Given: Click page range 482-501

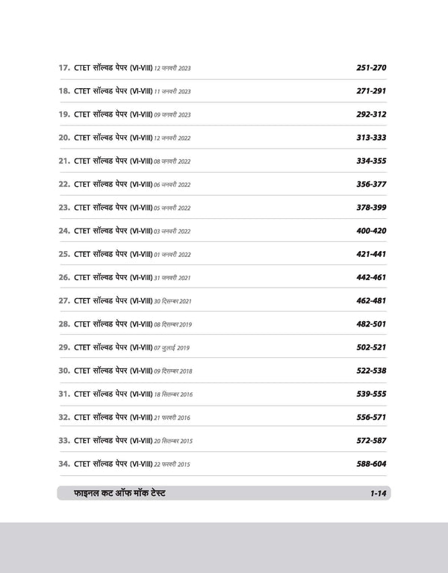Looking at the screenshot, I should [370, 323].
